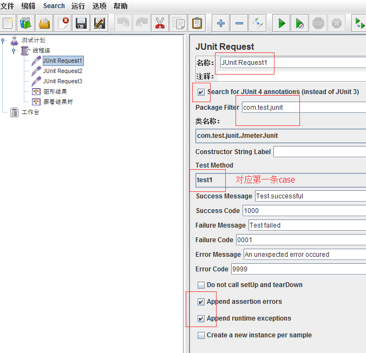Screen dimensions: 366x353
Task: Collapse the 测试计划 tree node
Action: click(x=3, y=41)
